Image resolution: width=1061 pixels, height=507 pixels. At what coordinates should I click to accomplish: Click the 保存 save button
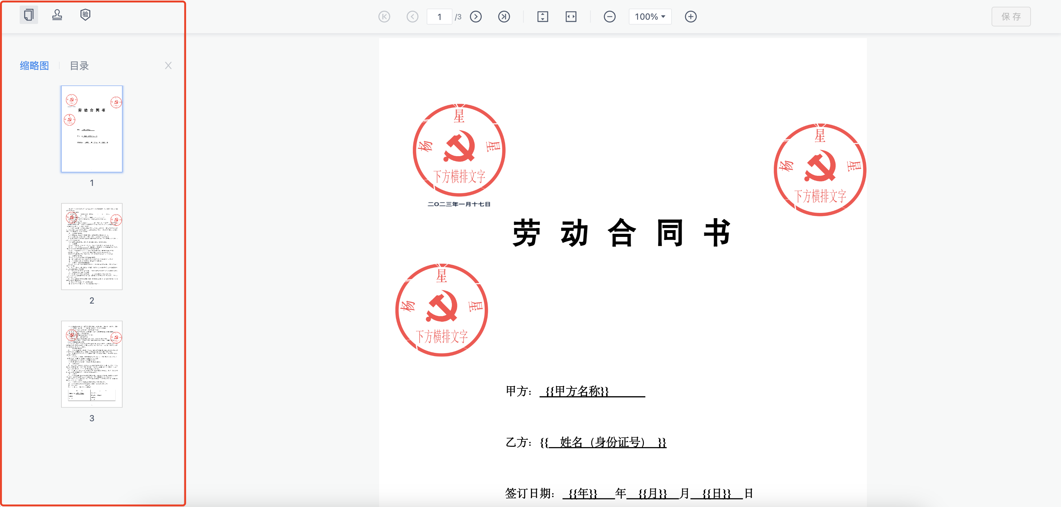tap(1011, 17)
